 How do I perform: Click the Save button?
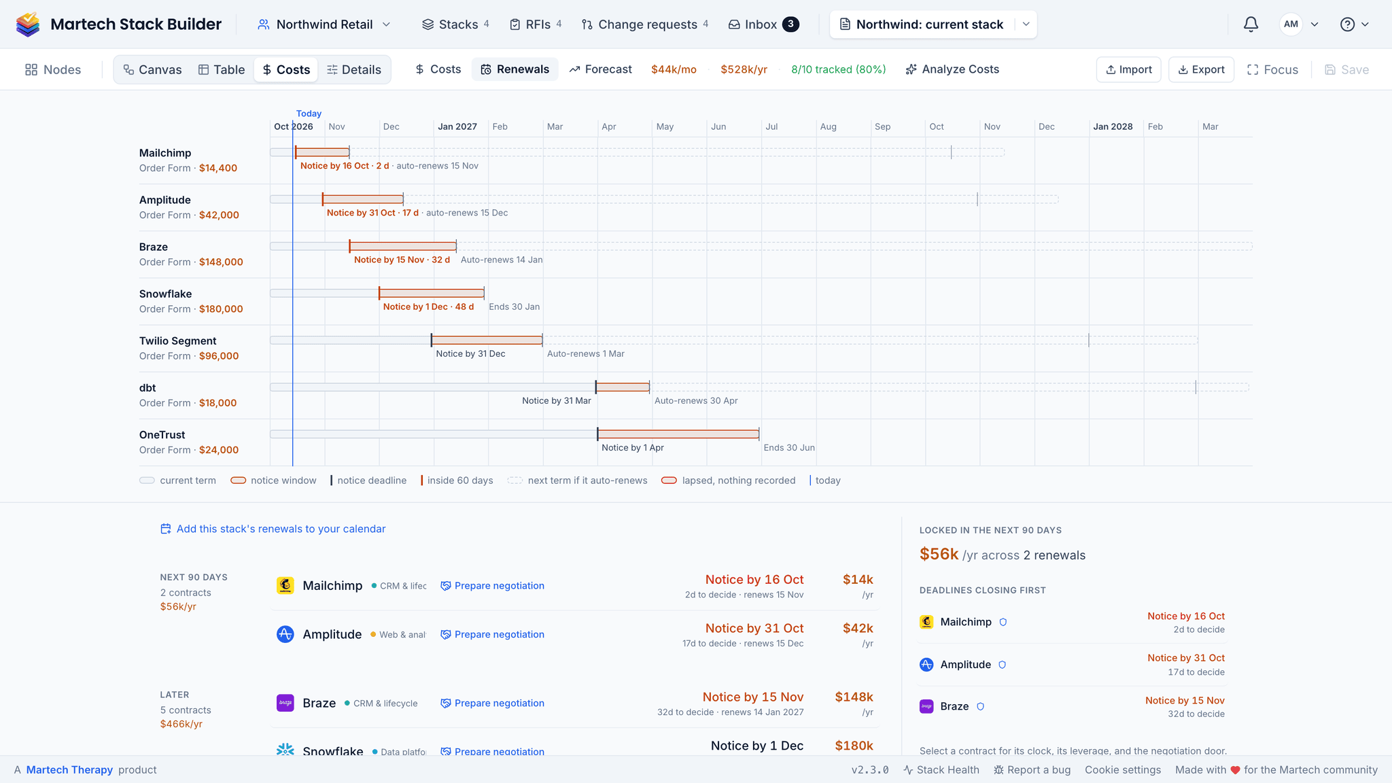tap(1346, 69)
